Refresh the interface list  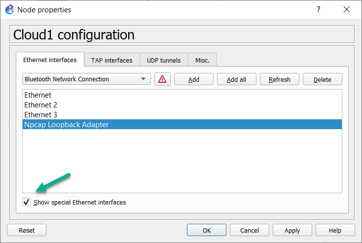pos(279,79)
